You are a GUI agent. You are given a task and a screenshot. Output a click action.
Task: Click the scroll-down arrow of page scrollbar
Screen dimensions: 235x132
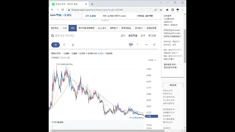(185, 128)
